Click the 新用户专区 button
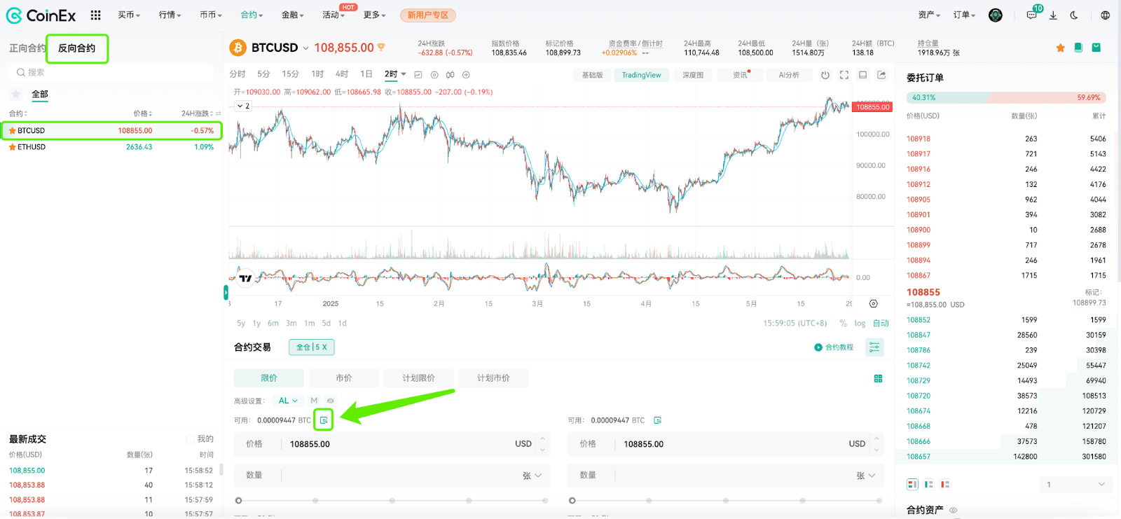Viewport: 1121px width, 519px height. pos(428,15)
